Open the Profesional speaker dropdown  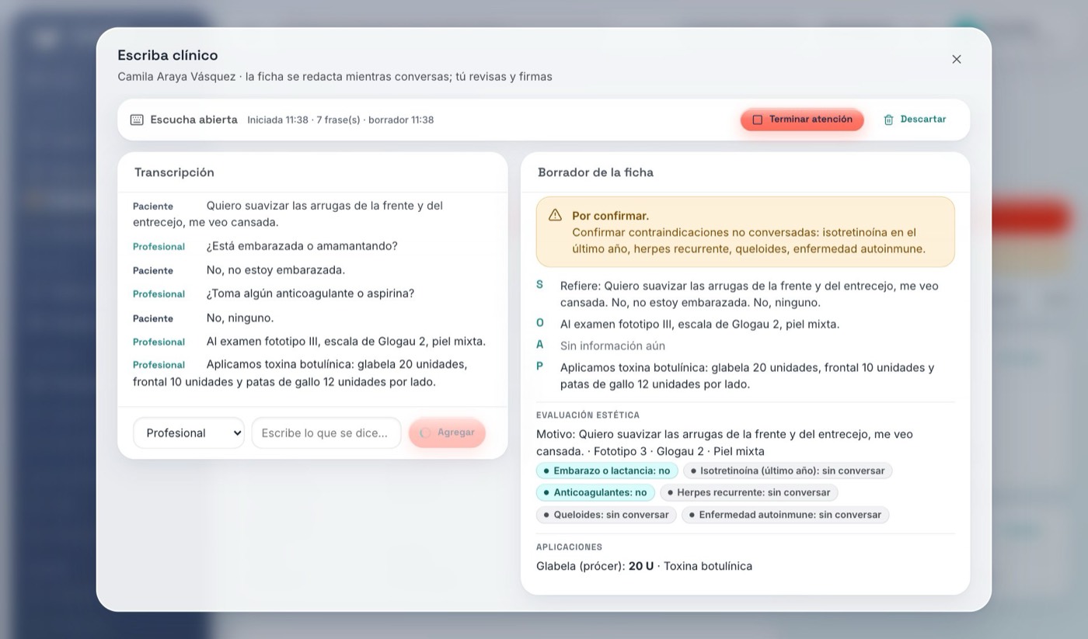[x=189, y=433]
